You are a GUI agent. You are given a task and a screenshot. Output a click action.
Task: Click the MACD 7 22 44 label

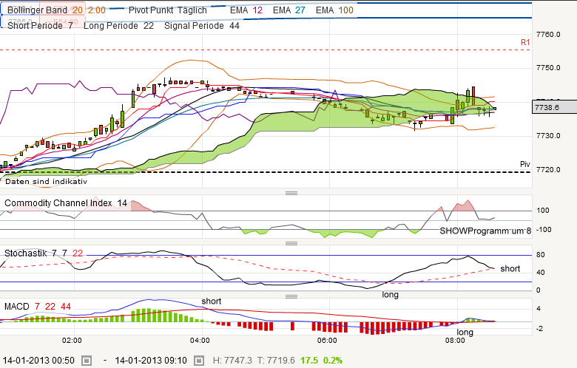tap(38, 306)
